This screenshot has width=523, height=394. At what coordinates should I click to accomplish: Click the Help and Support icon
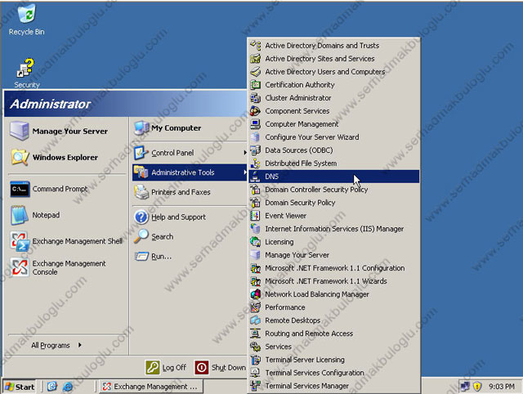141,217
